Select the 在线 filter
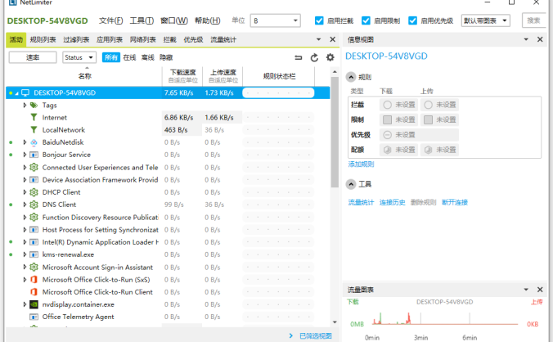 click(x=129, y=57)
